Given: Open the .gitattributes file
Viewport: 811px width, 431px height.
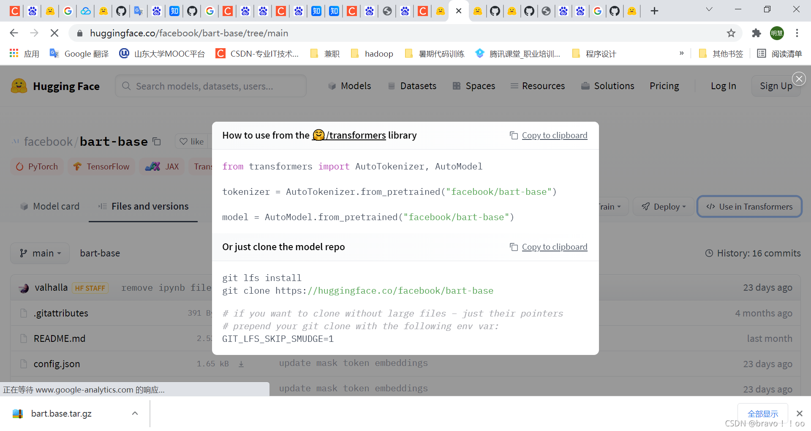Looking at the screenshot, I should 61,313.
